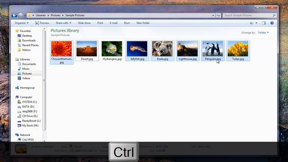Click E-mail in the toolbar

(x=113, y=23)
